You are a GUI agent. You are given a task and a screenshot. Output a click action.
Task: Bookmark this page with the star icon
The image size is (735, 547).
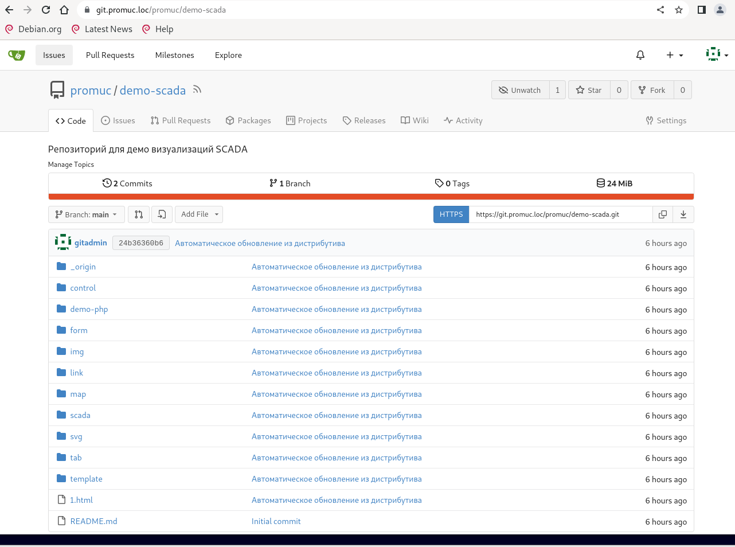tap(679, 10)
